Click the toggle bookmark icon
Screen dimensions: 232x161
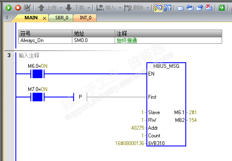[x=181, y=8]
